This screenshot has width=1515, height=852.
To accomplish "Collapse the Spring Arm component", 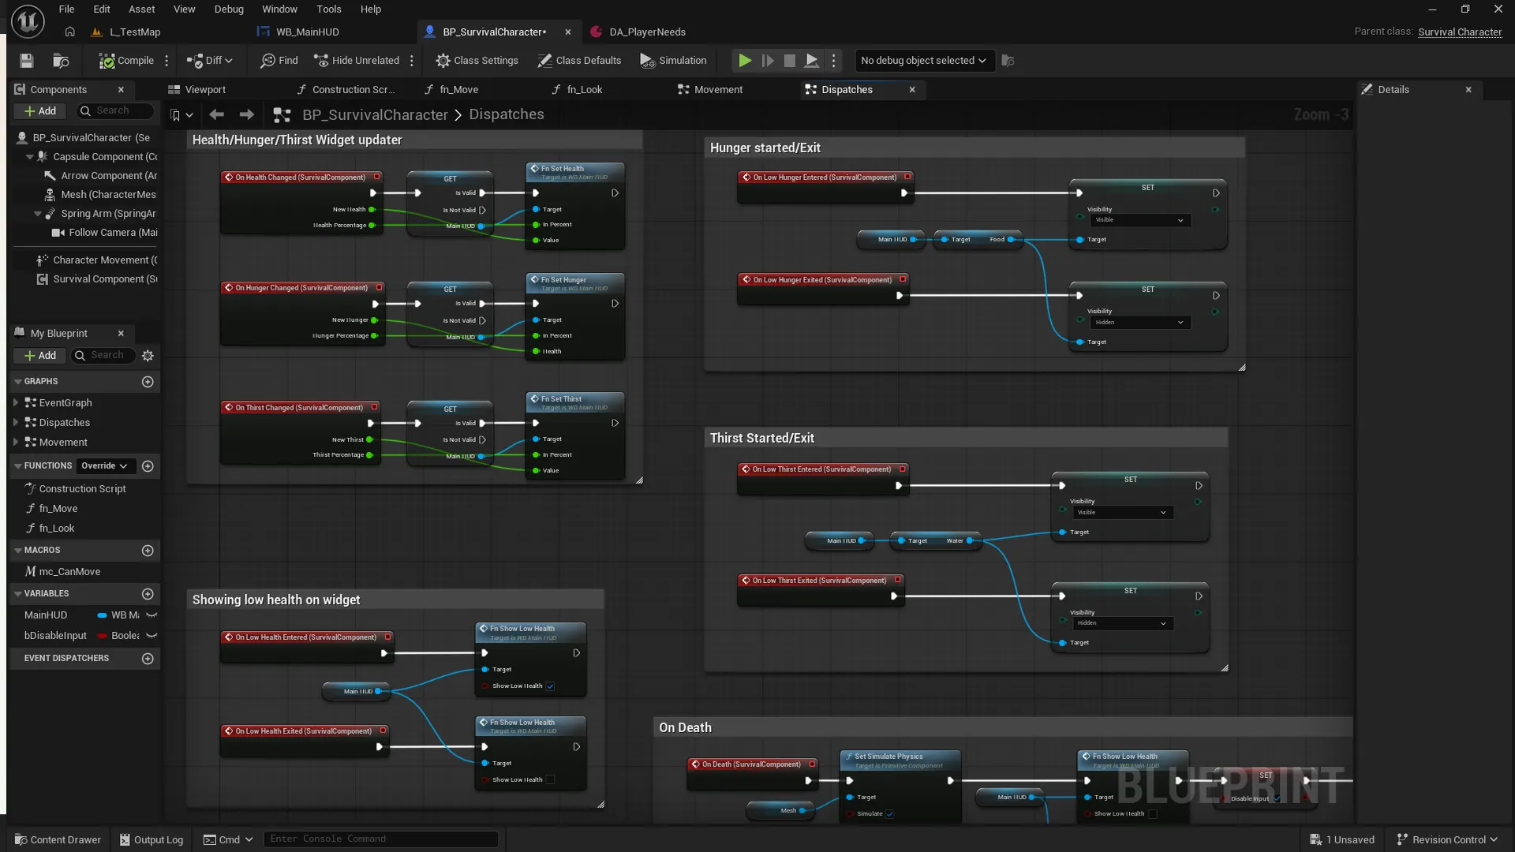I will pos(38,214).
